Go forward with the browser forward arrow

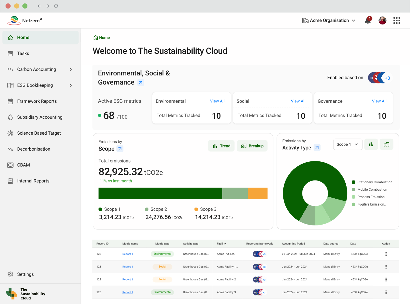[48, 6]
